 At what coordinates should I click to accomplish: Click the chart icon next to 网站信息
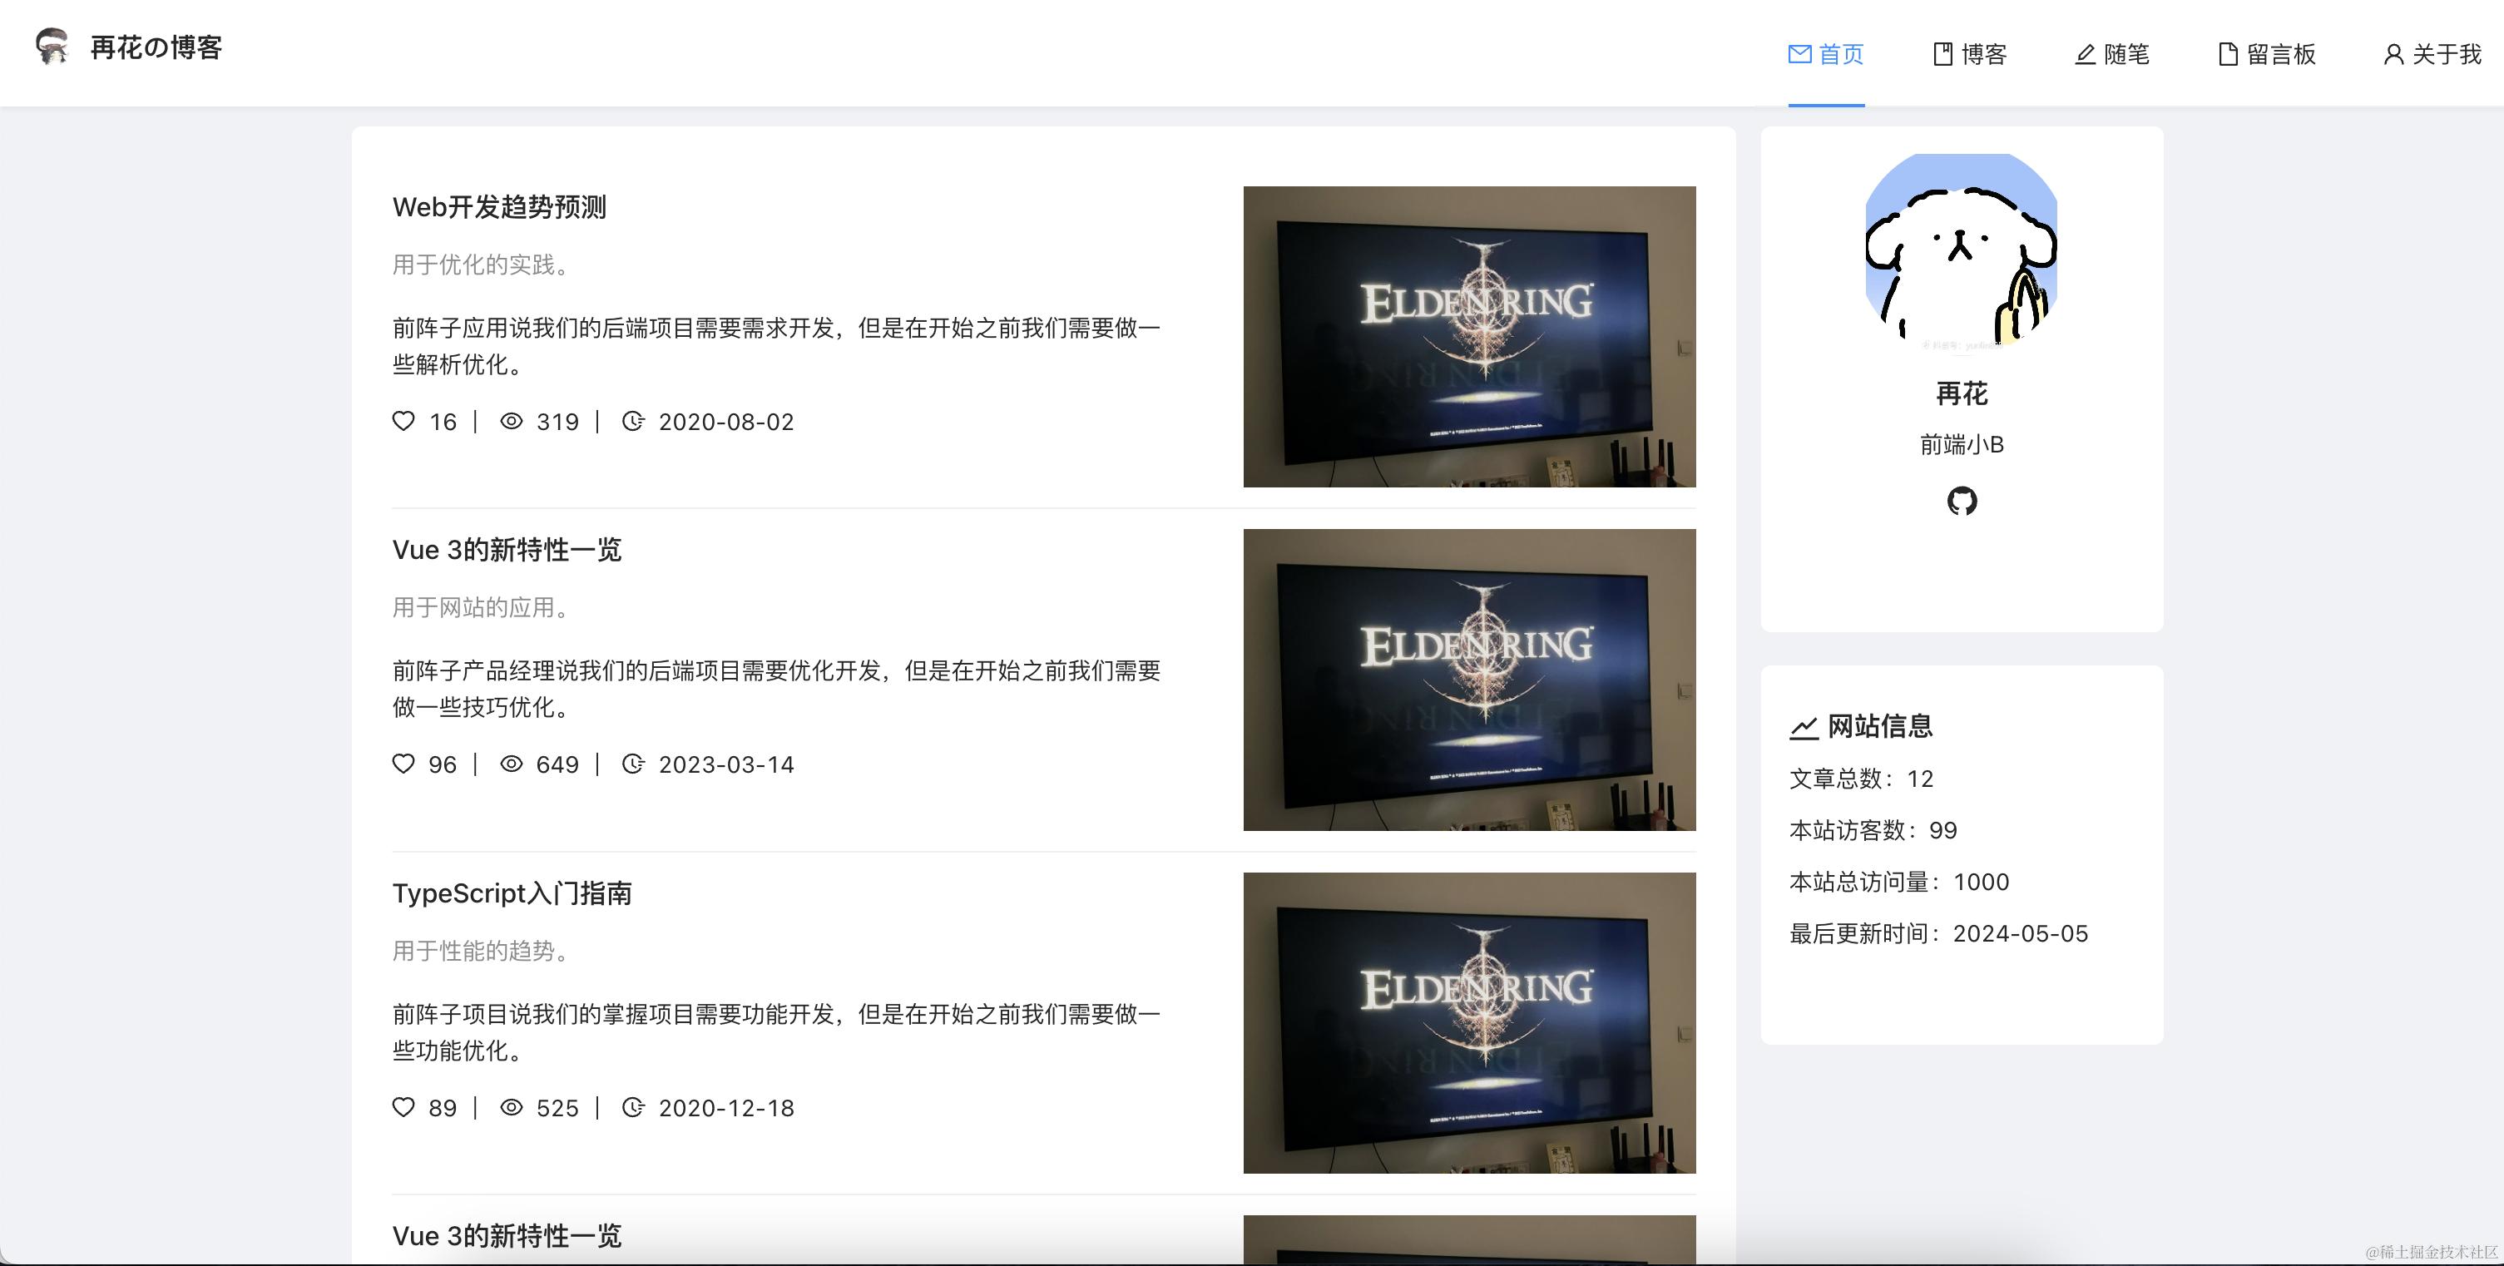tap(1804, 727)
